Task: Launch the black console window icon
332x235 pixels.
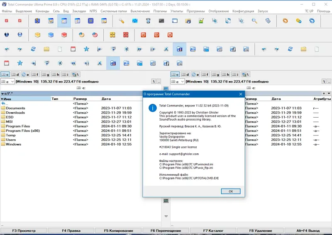Action: (161, 21)
